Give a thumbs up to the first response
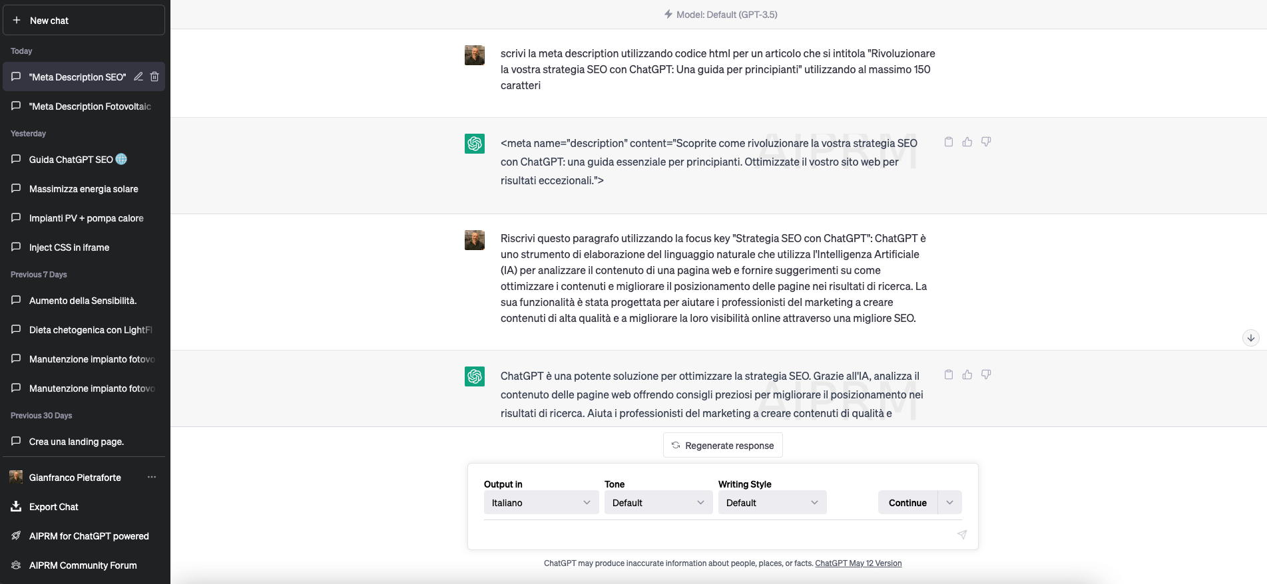 pos(967,142)
